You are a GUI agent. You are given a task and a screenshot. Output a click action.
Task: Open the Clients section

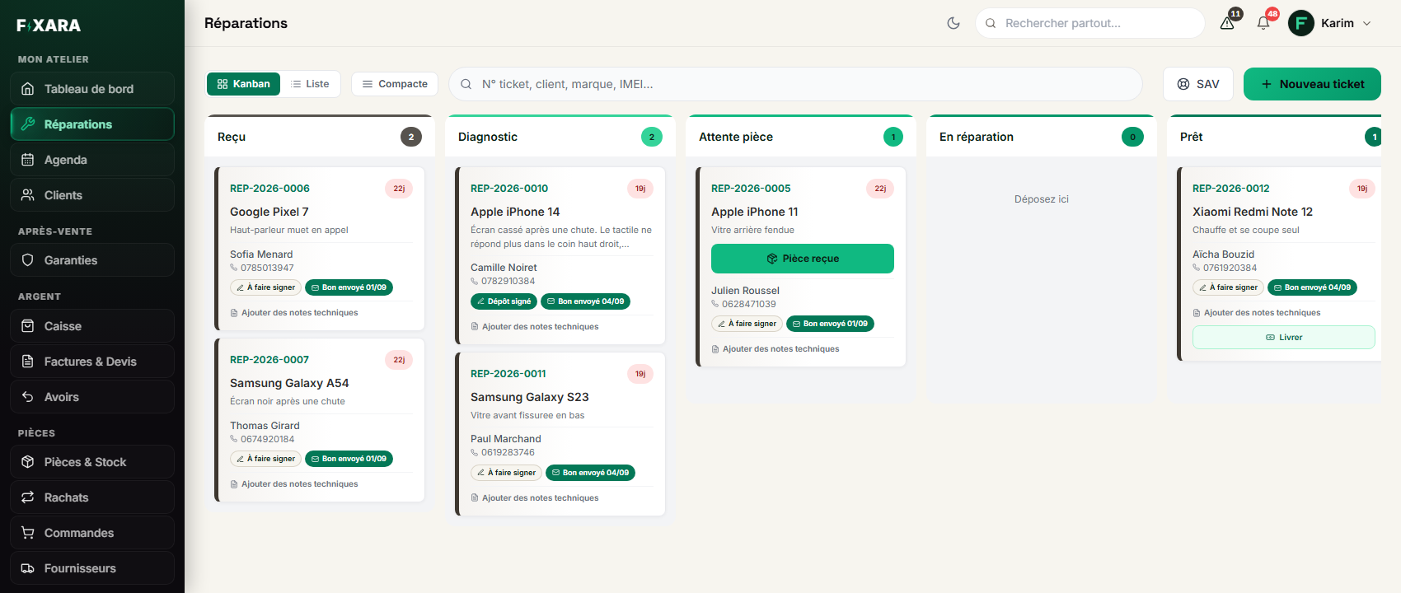click(92, 195)
